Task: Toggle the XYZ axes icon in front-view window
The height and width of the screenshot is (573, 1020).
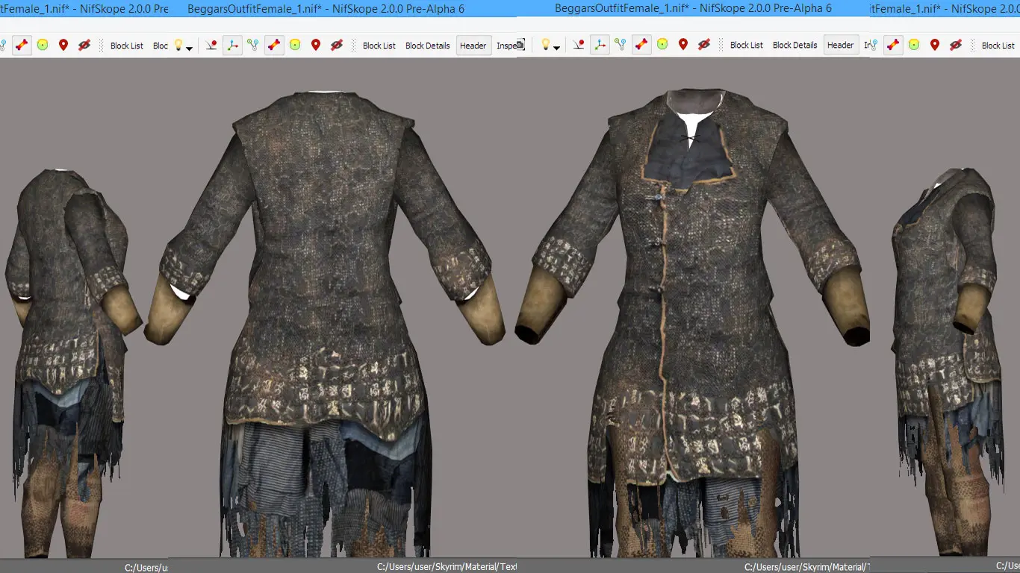Action: coord(600,46)
